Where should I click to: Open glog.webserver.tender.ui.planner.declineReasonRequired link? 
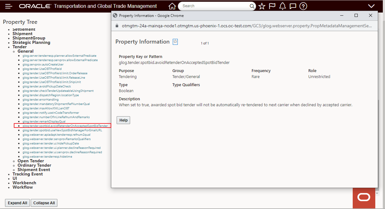pyautogui.click(x=61, y=148)
